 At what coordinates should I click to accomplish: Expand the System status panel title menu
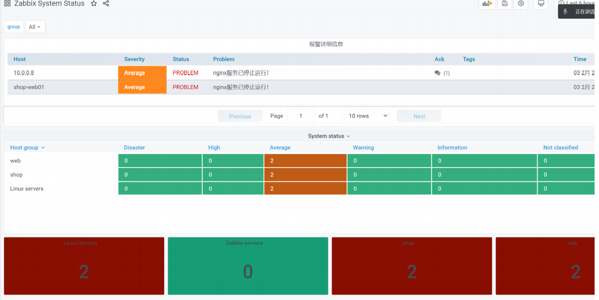pyautogui.click(x=329, y=136)
